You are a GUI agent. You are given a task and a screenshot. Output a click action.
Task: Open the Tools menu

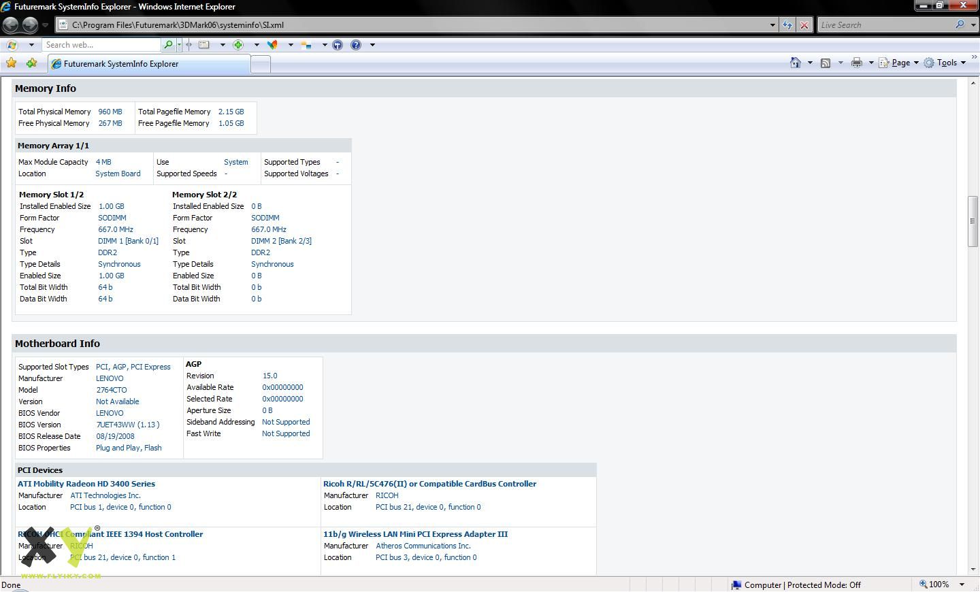coord(945,63)
